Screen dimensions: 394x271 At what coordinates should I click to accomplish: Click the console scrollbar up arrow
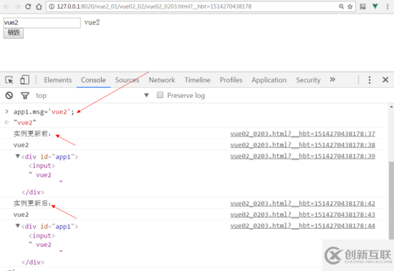click(391, 107)
